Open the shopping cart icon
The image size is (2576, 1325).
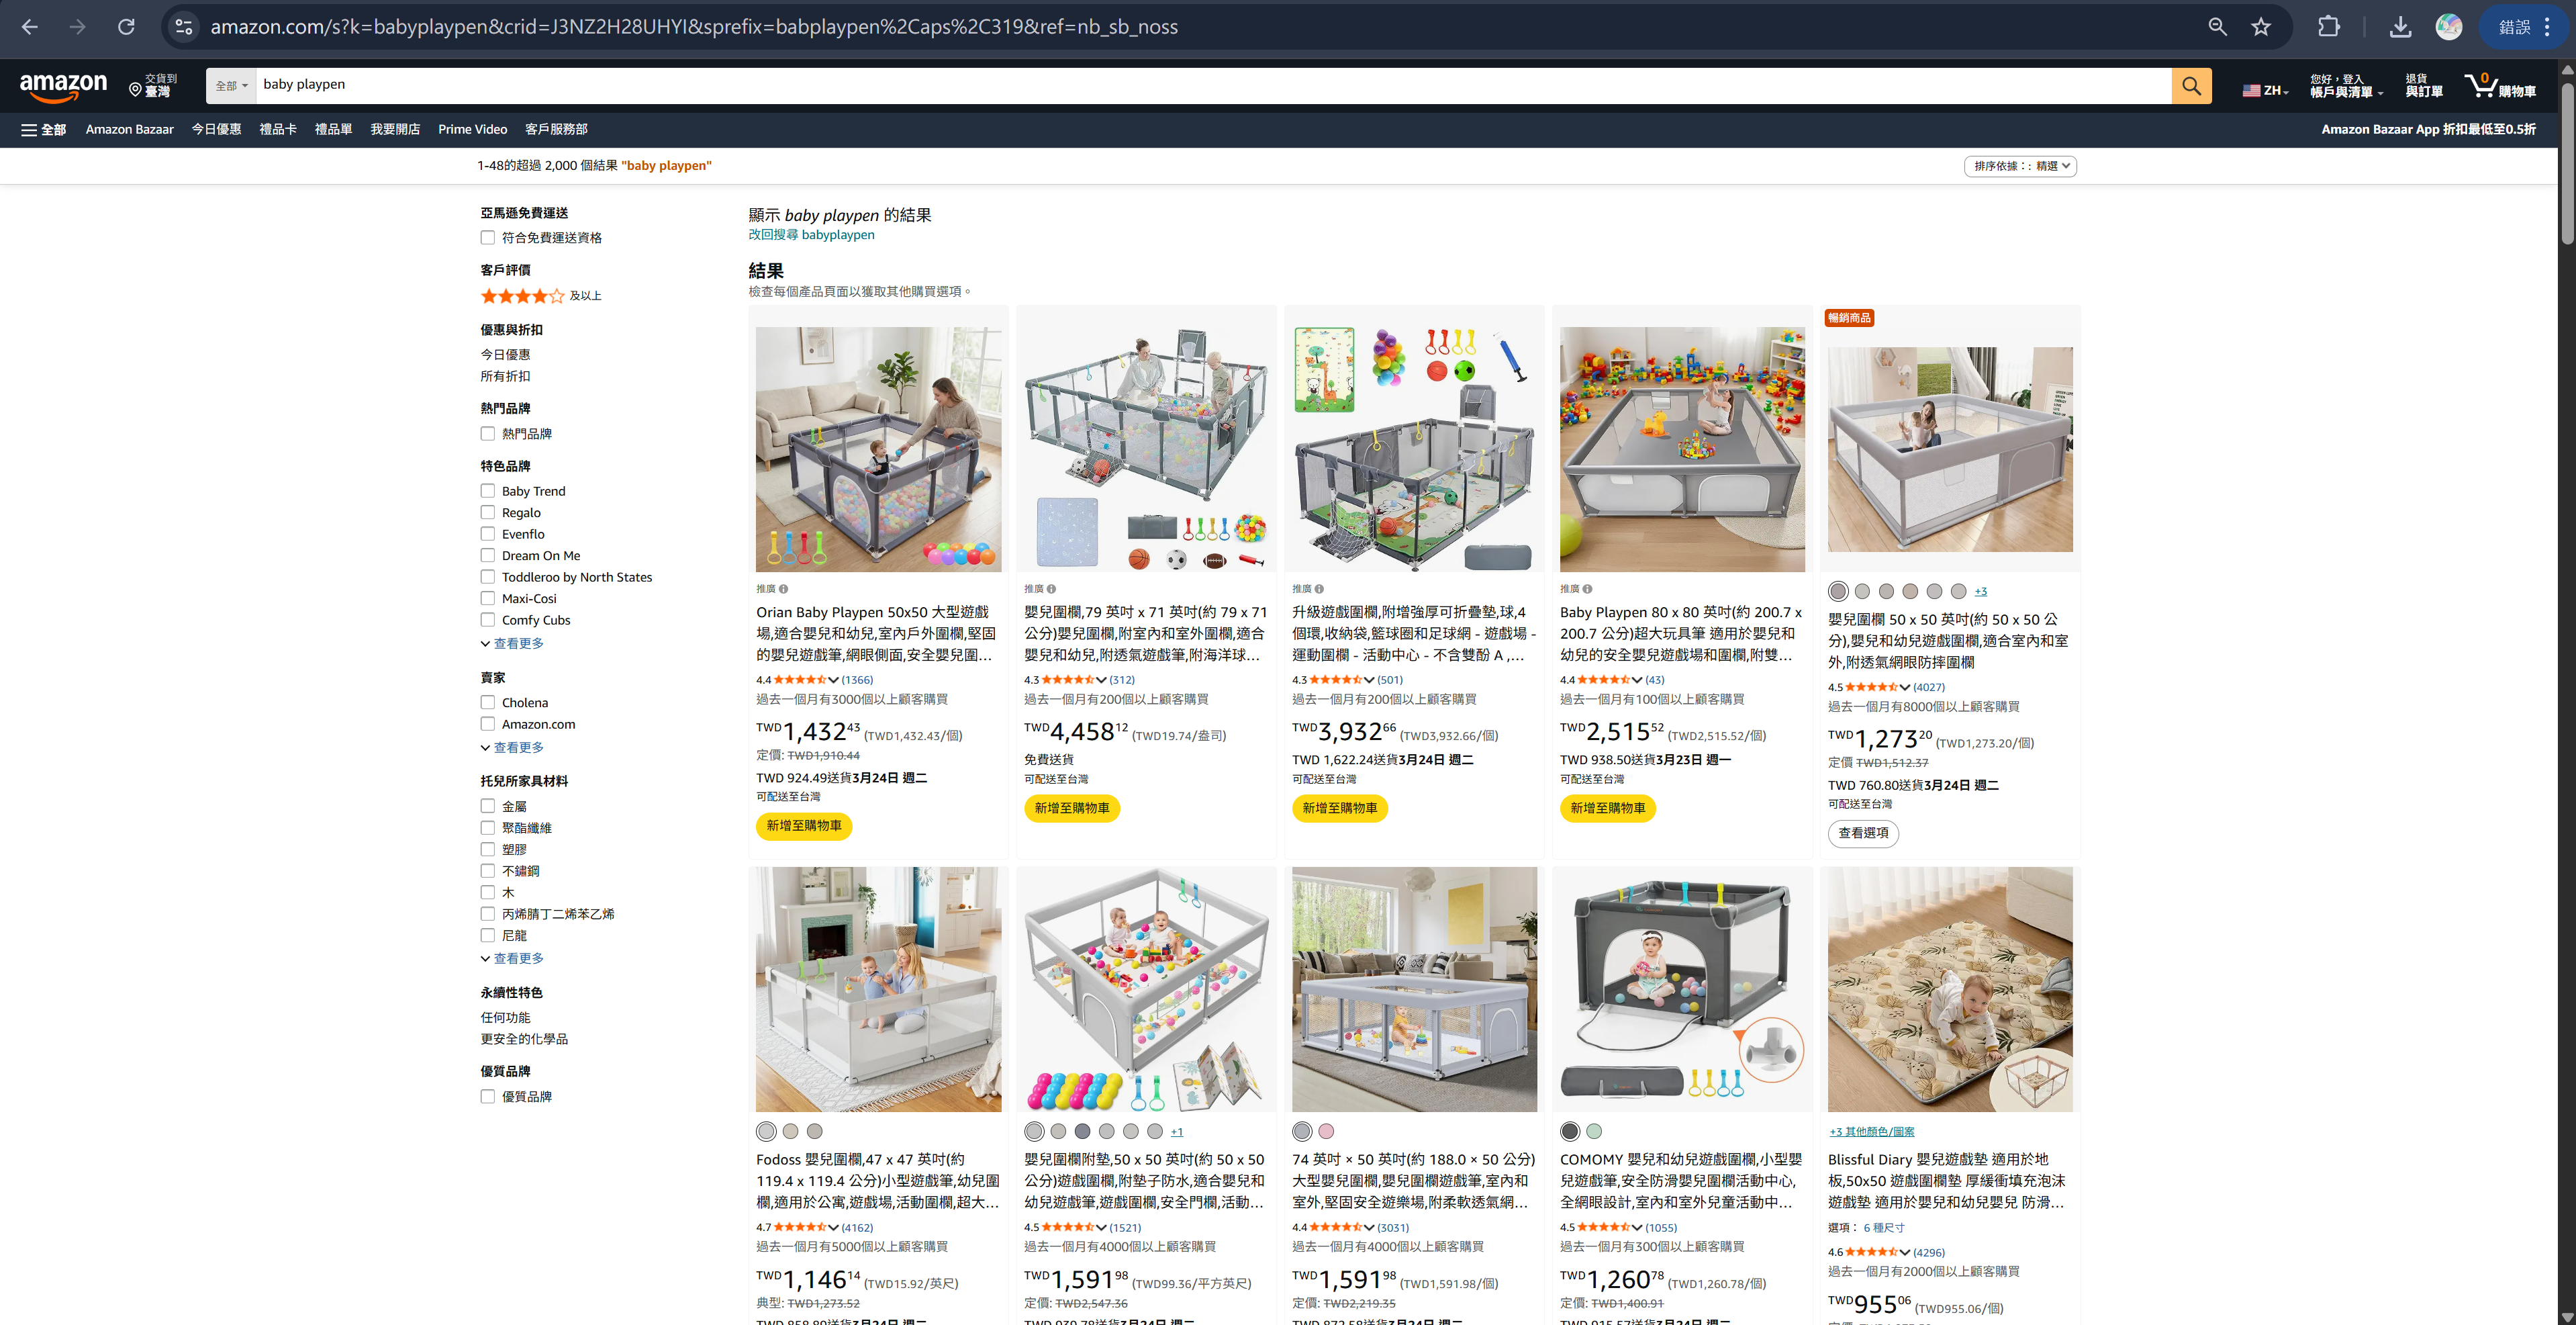tap(2500, 86)
